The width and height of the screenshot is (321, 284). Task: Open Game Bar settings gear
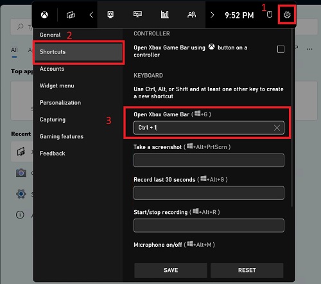pyautogui.click(x=287, y=15)
